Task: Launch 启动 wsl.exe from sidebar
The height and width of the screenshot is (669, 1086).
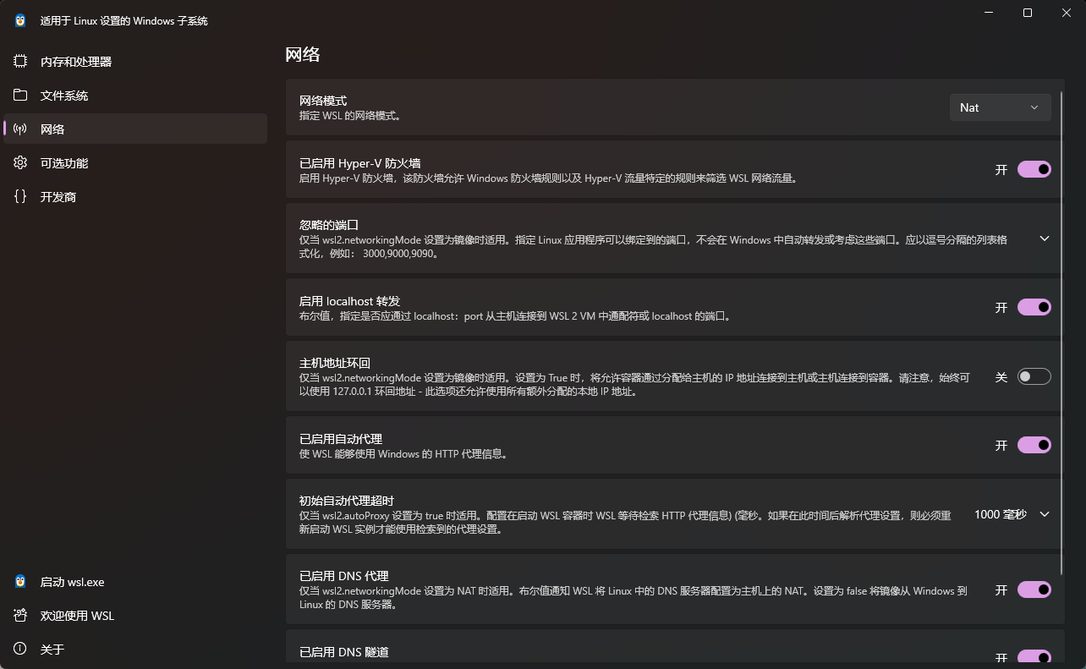Action: (135, 582)
